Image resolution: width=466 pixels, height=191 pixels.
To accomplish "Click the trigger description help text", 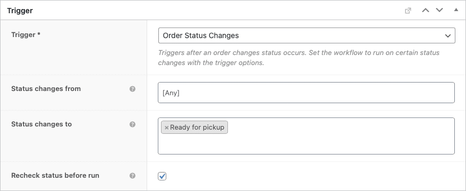I will pyautogui.click(x=299, y=58).
